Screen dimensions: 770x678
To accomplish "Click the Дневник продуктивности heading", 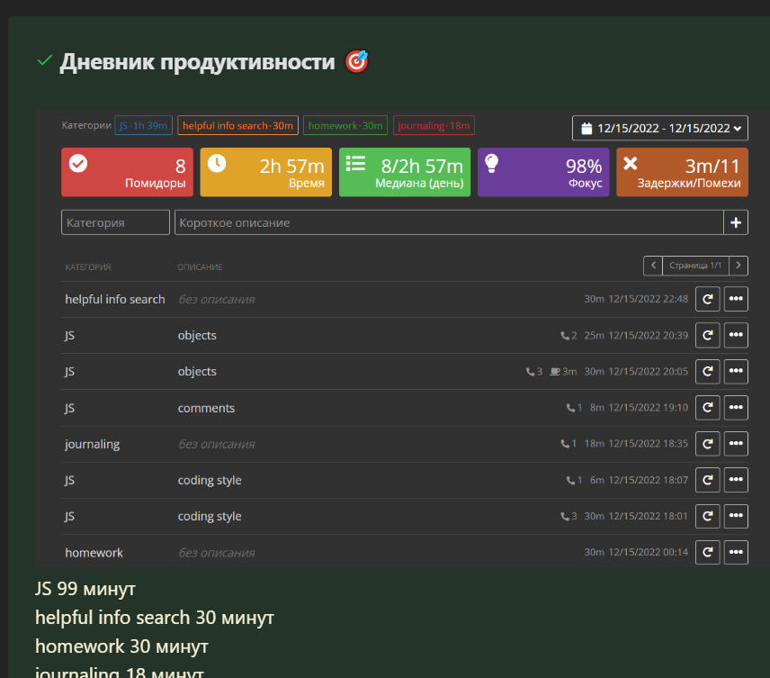I will click(x=197, y=62).
